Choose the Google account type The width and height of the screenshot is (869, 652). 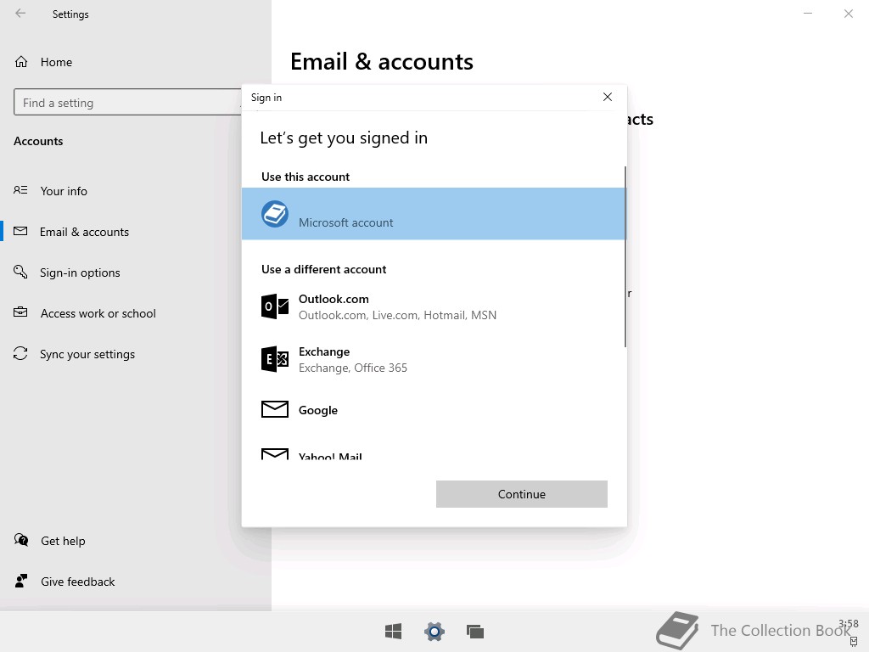coord(434,410)
